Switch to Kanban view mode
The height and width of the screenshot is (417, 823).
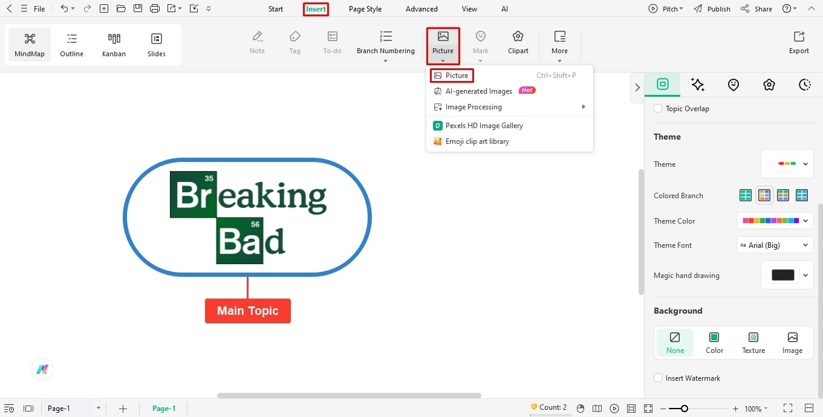click(x=114, y=45)
